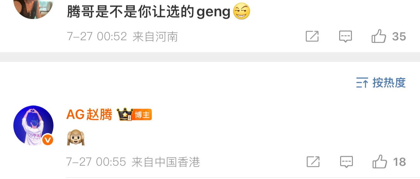Click the 博主 tag label

tap(142, 115)
